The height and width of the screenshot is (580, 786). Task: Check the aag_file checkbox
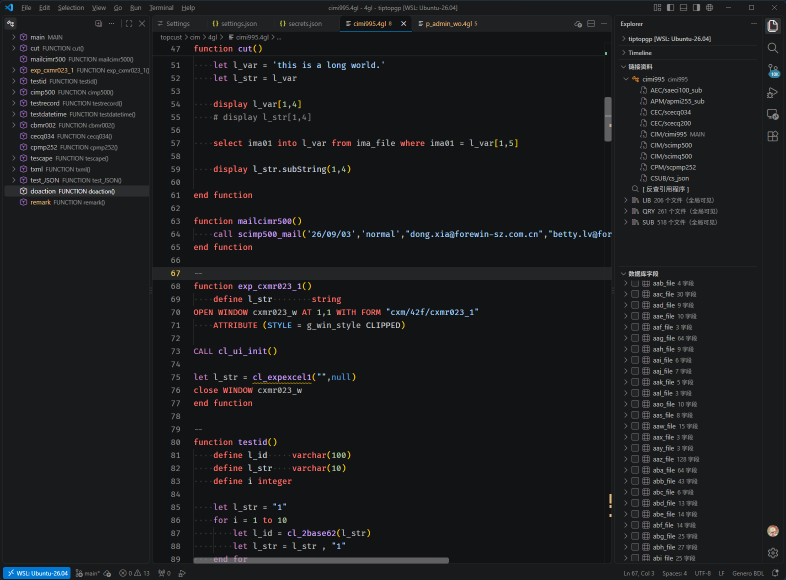[x=635, y=338]
